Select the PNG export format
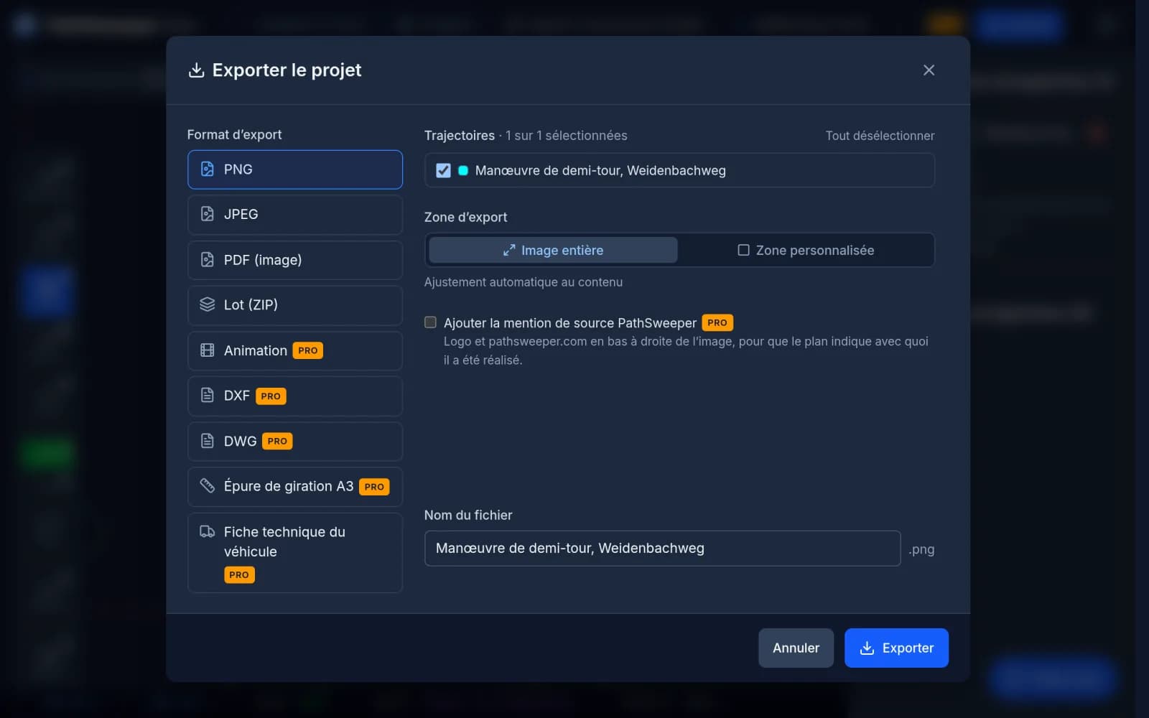The width and height of the screenshot is (1149, 718). 295,169
